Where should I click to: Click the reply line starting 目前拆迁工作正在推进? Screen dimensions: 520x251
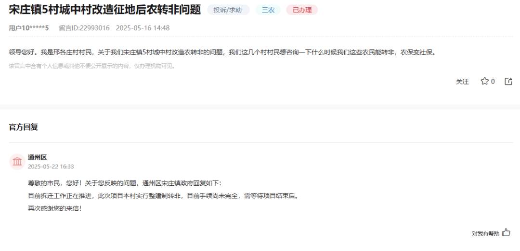tap(163, 196)
